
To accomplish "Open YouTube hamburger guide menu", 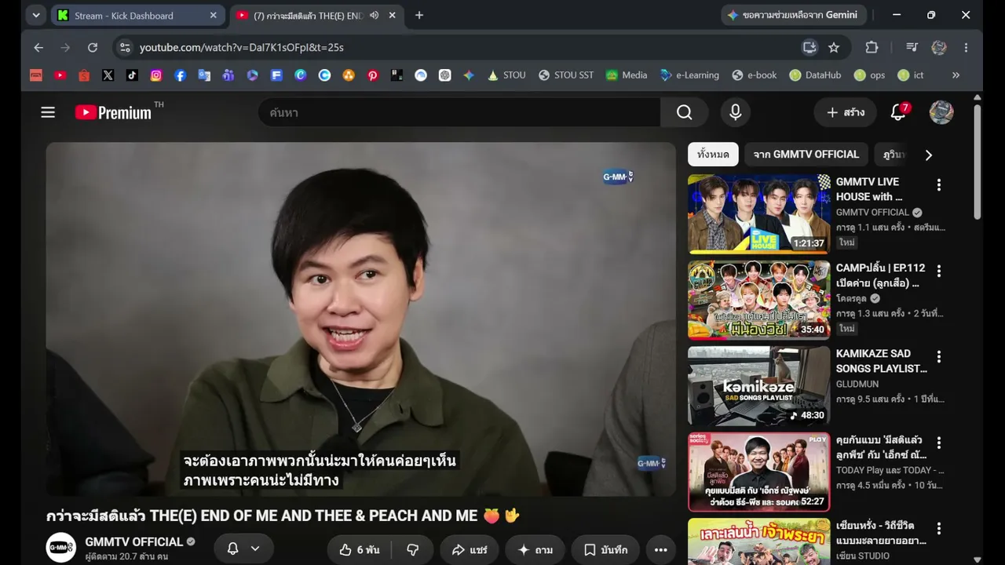I will [48, 112].
